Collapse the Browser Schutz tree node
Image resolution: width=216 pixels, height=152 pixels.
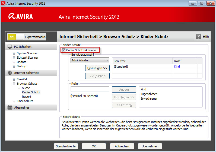[14, 84]
